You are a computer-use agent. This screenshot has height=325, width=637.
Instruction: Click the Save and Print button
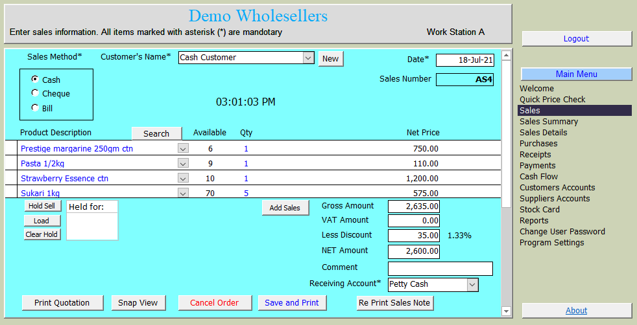pos(292,302)
